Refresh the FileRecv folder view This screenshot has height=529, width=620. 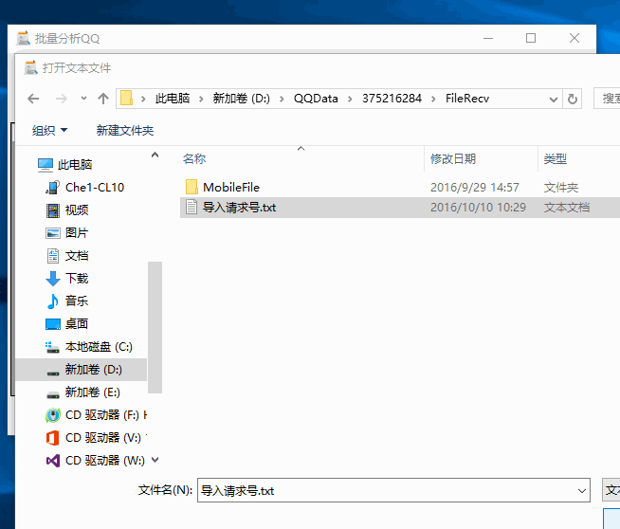coord(573,99)
